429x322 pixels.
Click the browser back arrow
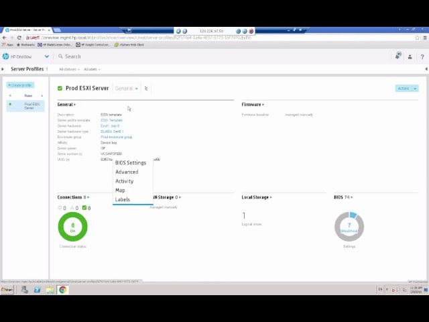point(5,38)
